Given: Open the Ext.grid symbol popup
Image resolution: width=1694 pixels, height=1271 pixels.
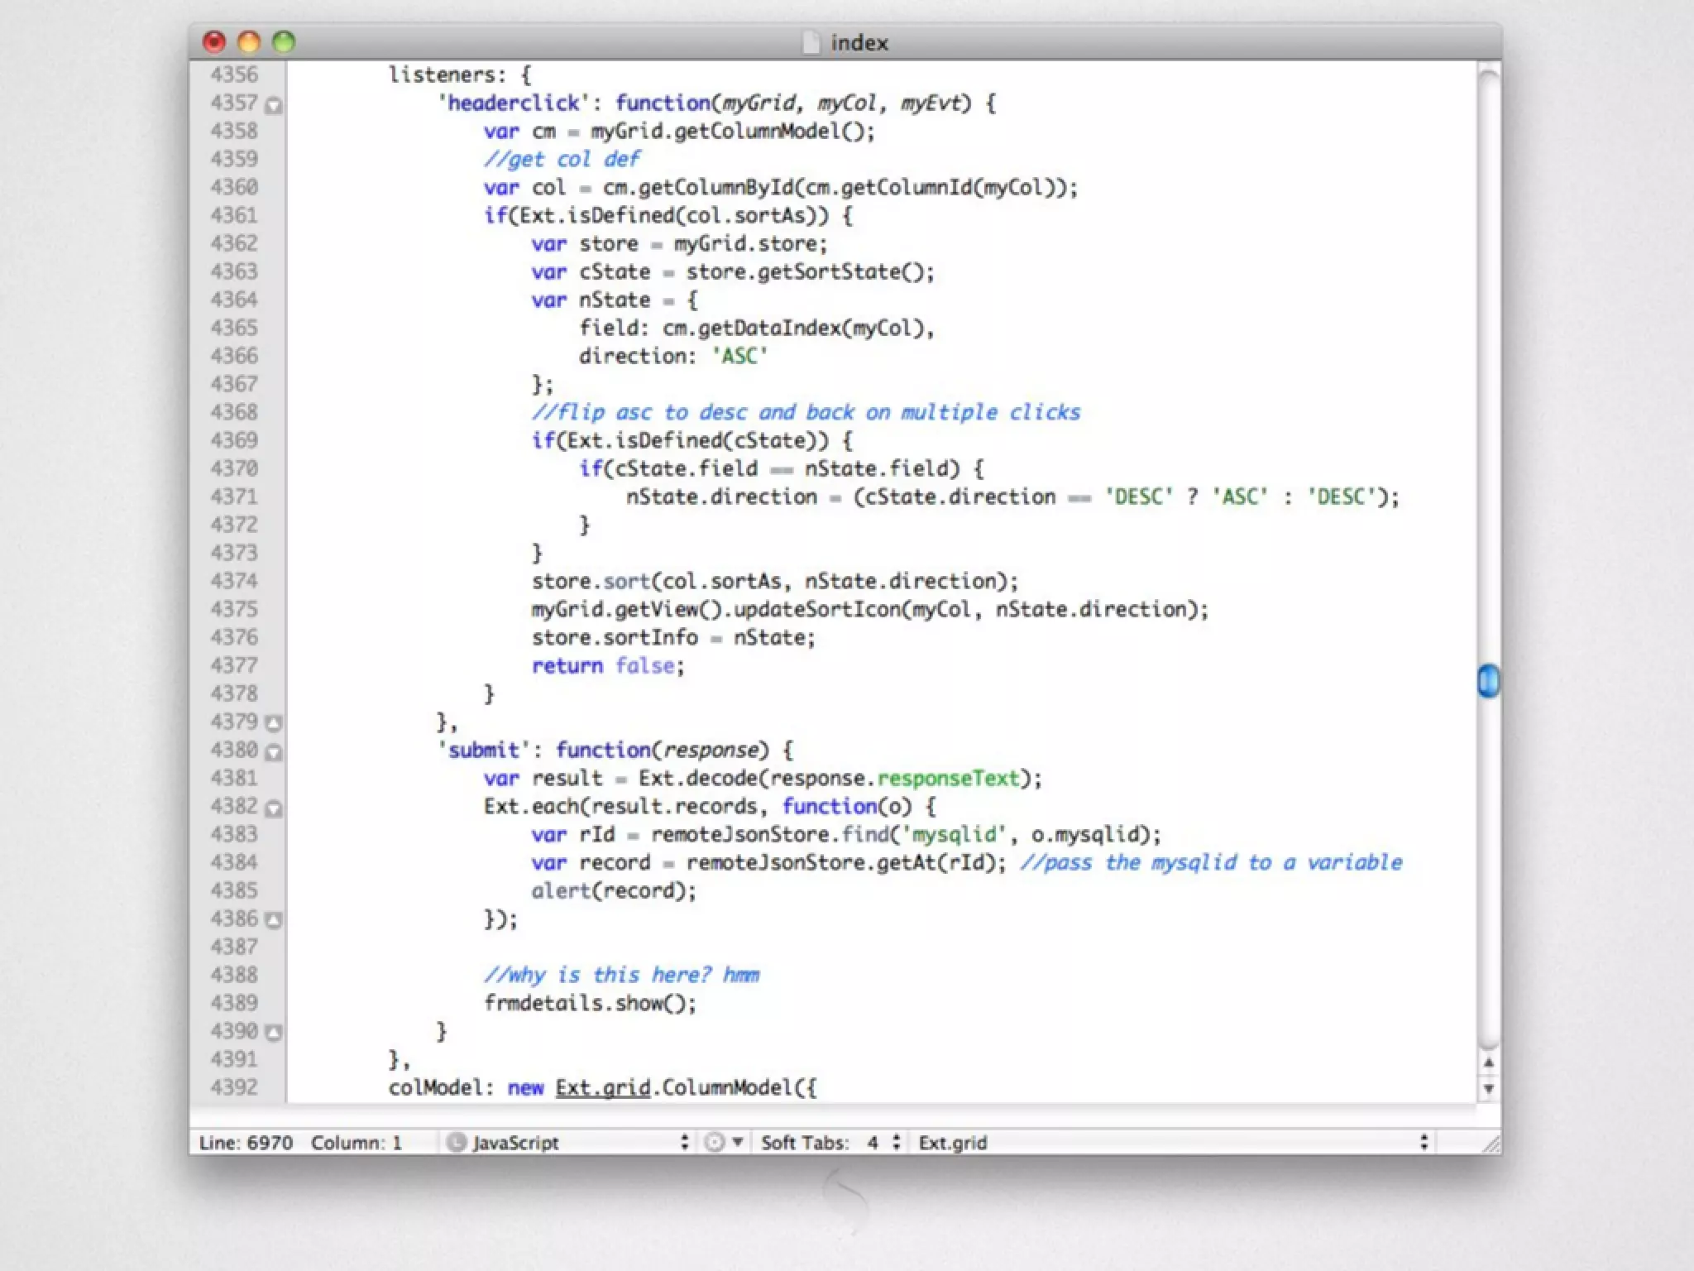Looking at the screenshot, I should 1173,1143.
